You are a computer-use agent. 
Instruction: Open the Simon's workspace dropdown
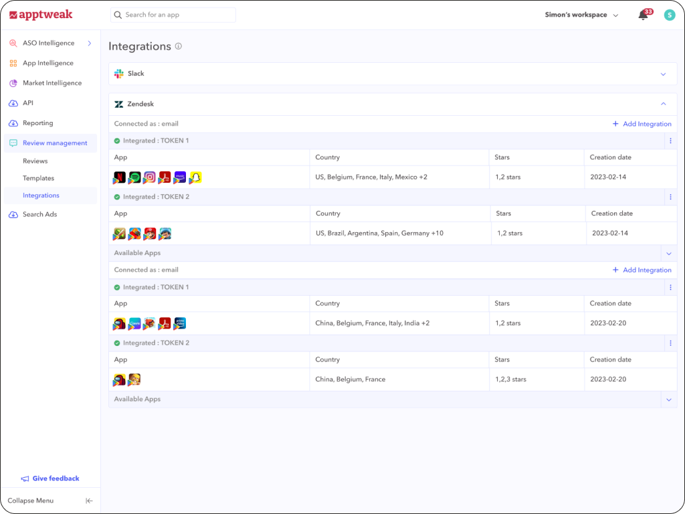(x=581, y=14)
